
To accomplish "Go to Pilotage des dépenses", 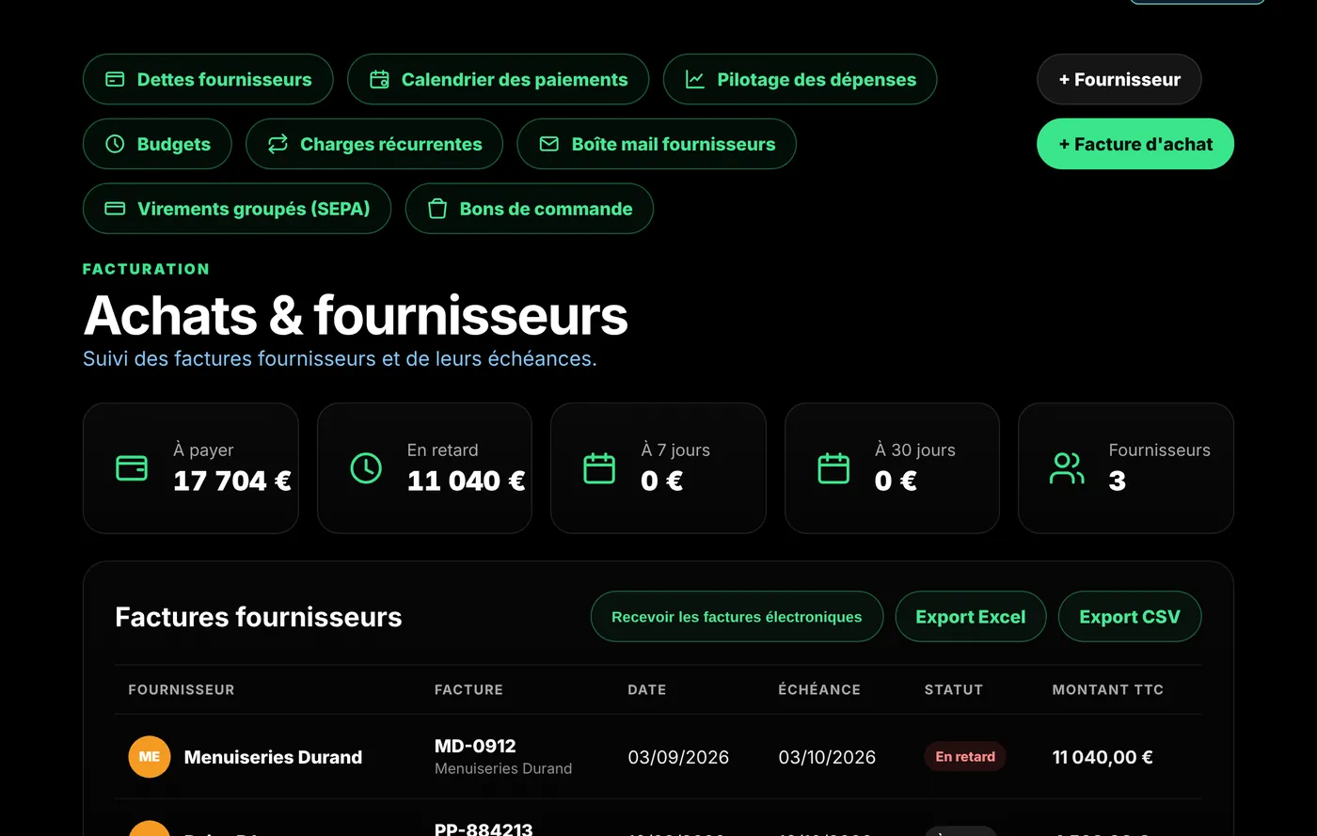I will click(800, 79).
